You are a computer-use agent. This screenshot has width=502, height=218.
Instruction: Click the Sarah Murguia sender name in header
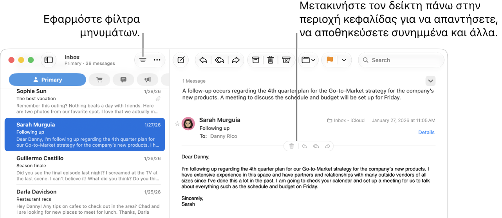click(220, 120)
